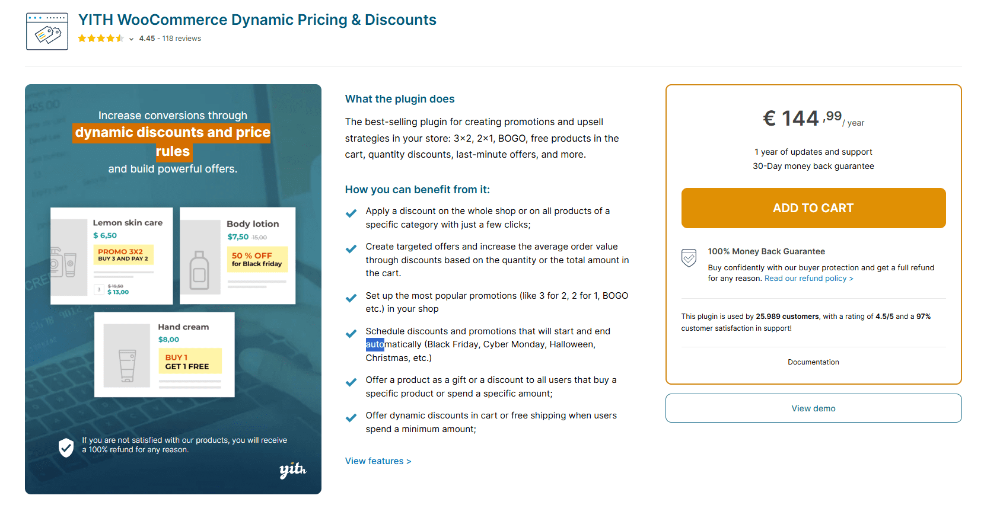Open the View demo page

813,408
